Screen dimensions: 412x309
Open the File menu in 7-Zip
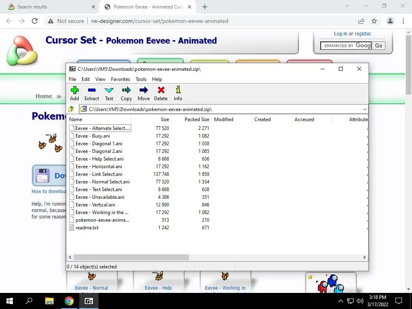pos(72,79)
